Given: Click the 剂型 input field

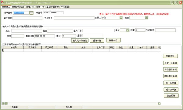Looking at the screenshot, I should 18,36.
